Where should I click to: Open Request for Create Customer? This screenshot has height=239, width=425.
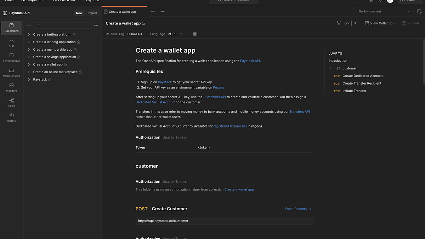[299, 209]
